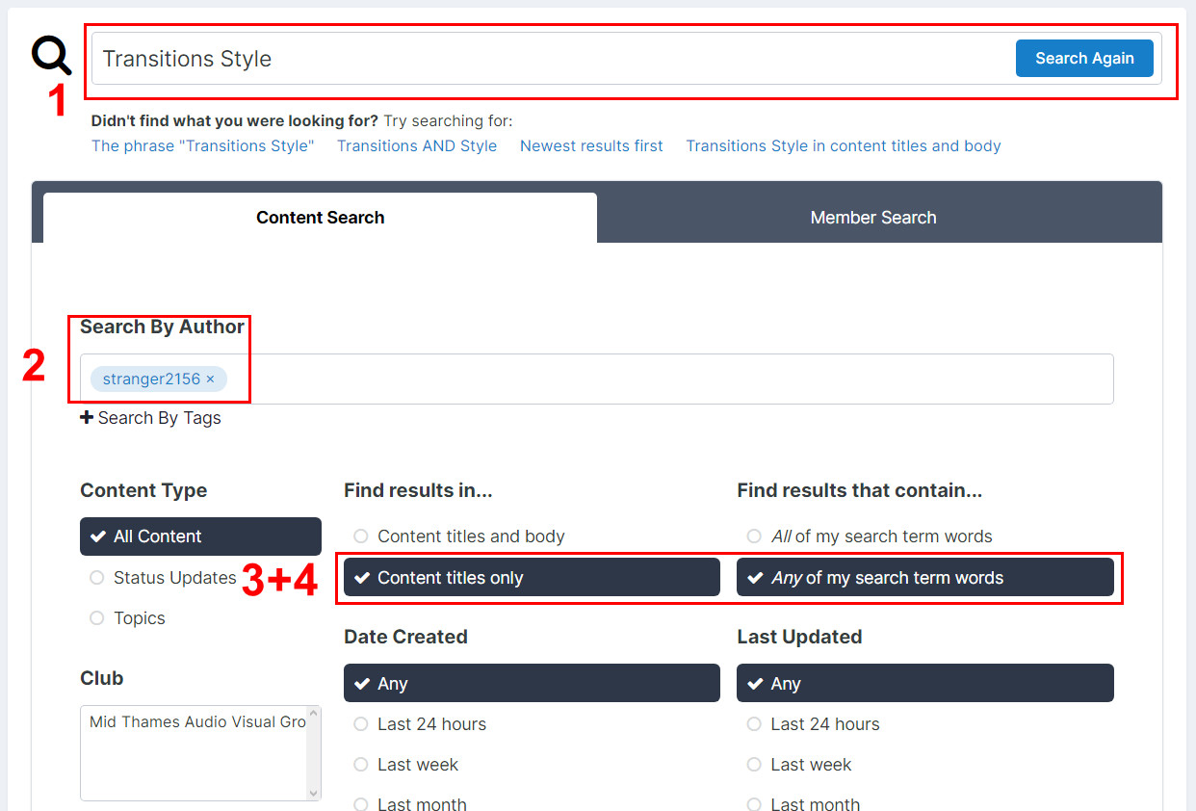Click into the Transitions Style search field
The image size is (1196, 811).
point(549,59)
